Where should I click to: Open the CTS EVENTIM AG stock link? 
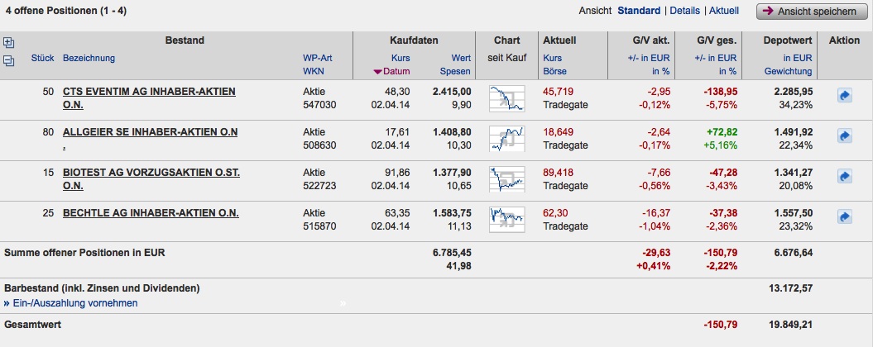pyautogui.click(x=149, y=91)
